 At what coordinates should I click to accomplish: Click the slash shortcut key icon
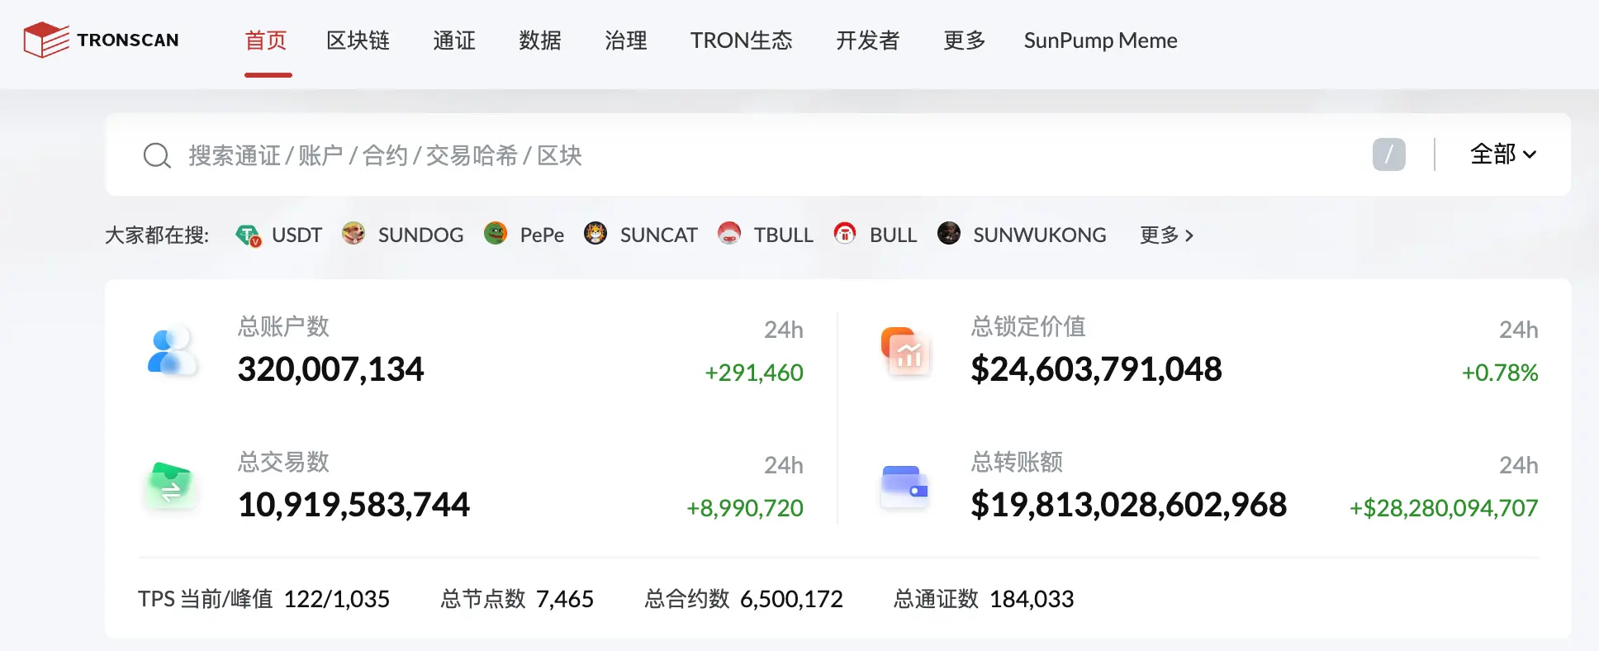(1388, 154)
